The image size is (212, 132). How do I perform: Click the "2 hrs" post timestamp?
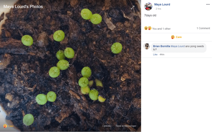pos(158,9)
